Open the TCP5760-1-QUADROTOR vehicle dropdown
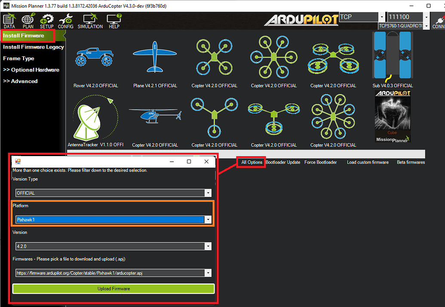 (426, 26)
